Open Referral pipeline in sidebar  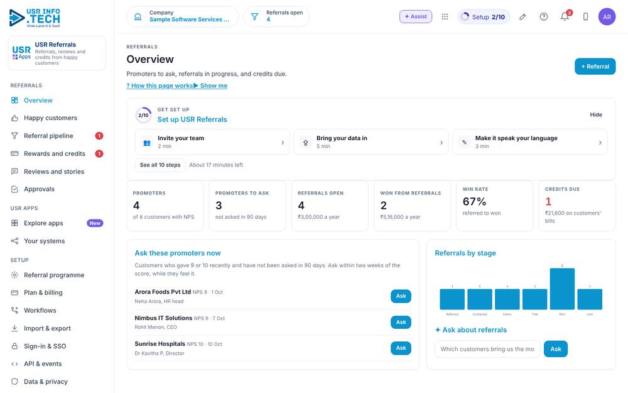click(57, 136)
